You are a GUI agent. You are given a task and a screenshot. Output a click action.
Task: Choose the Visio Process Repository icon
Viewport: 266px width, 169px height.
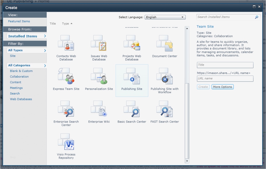coord(66,142)
